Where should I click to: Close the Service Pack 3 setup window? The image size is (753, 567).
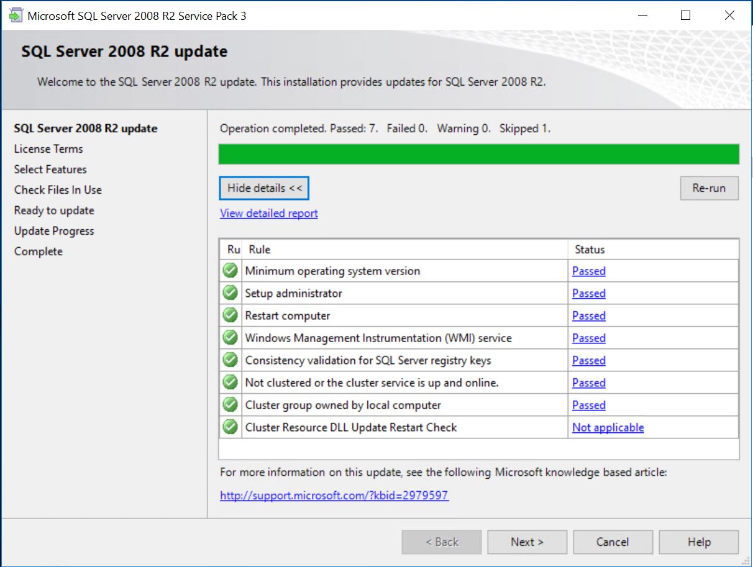pos(730,16)
